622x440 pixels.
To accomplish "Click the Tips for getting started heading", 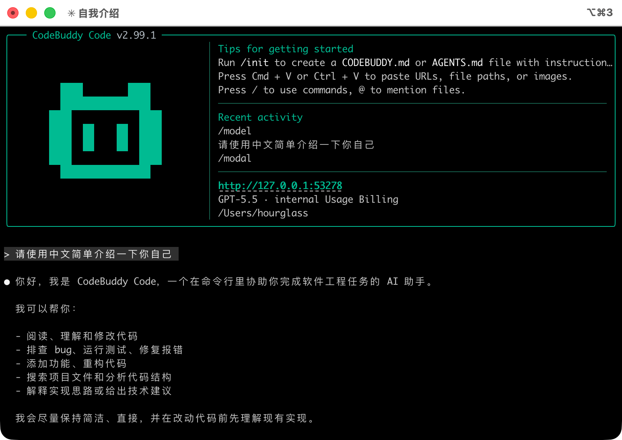I will 286,49.
